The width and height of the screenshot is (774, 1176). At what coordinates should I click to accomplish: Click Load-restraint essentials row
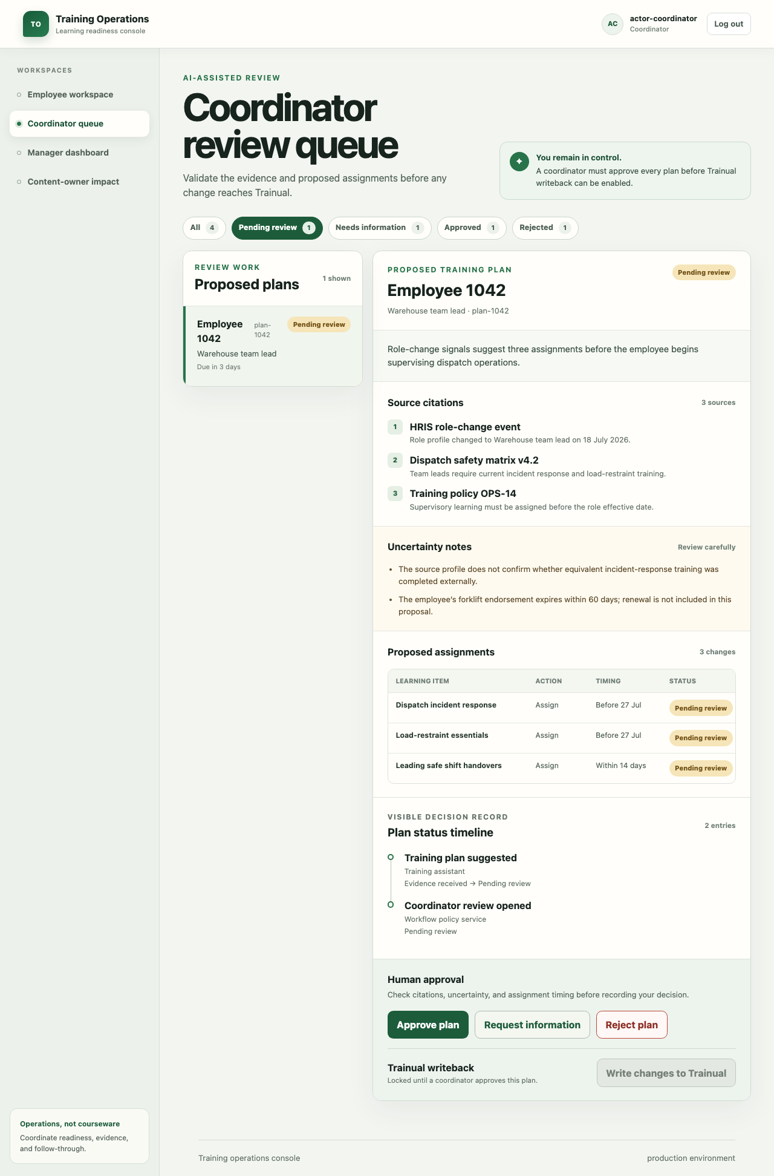(562, 738)
